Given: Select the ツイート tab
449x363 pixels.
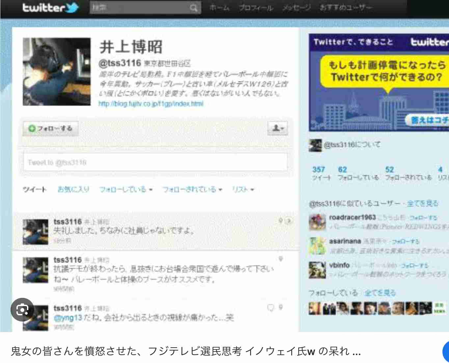Looking at the screenshot, I should point(35,190).
